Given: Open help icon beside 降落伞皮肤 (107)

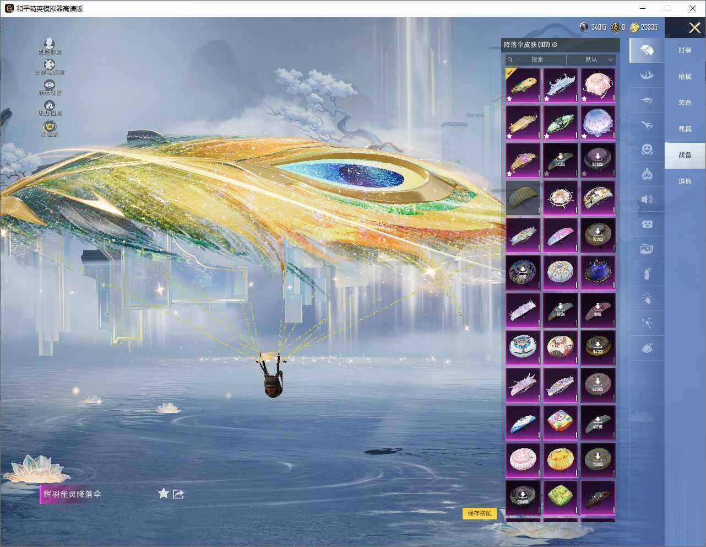Looking at the screenshot, I should pos(555,45).
